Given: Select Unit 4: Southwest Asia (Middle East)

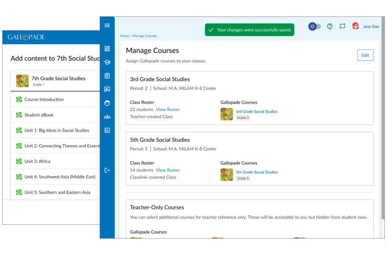Looking at the screenshot, I should [x=55, y=177].
